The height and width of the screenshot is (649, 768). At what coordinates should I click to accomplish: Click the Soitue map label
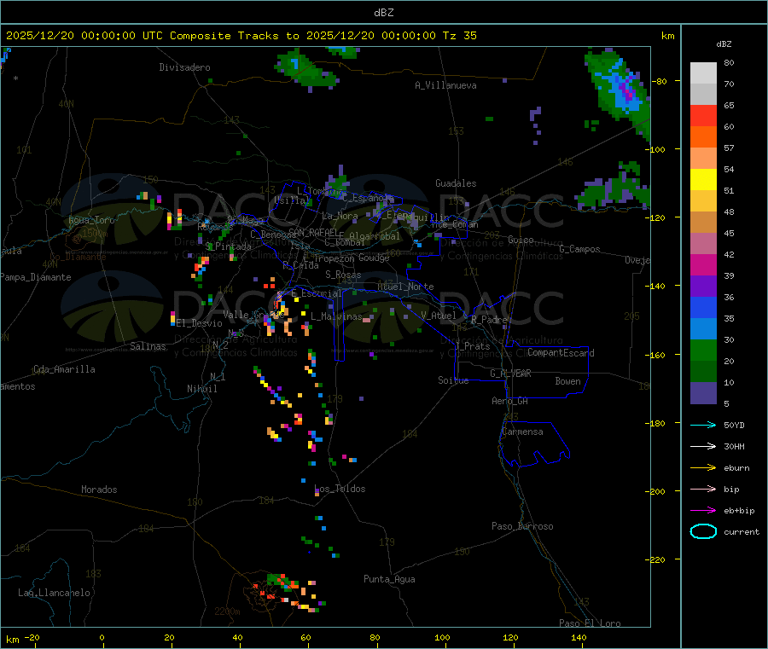(453, 380)
